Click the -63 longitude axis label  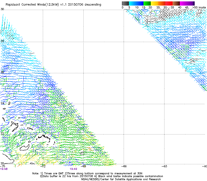click(164, 166)
